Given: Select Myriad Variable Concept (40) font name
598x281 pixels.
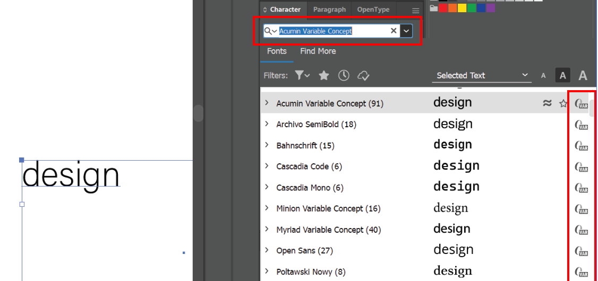Looking at the screenshot, I should click(329, 230).
